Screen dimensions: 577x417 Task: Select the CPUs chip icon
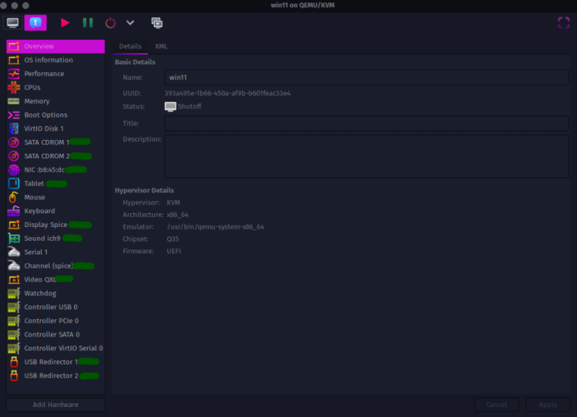tap(14, 87)
